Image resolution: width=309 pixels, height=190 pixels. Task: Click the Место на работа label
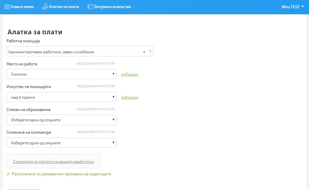point(22,64)
